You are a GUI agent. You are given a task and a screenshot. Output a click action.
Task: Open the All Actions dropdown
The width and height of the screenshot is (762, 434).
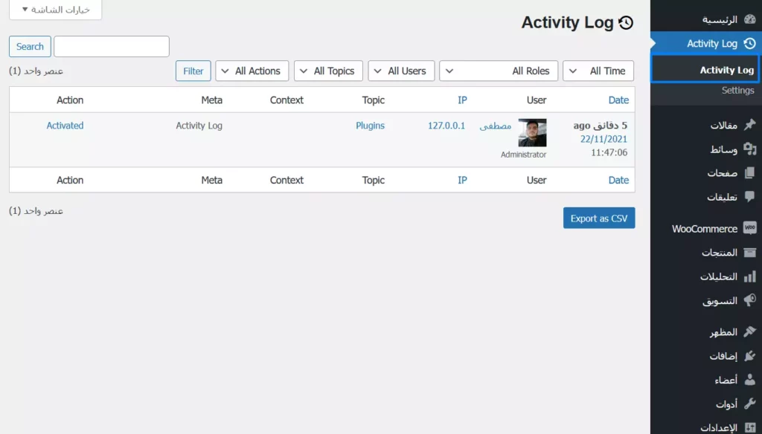252,71
